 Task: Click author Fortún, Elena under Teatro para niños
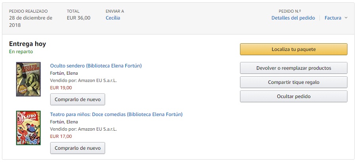click(x=64, y=122)
